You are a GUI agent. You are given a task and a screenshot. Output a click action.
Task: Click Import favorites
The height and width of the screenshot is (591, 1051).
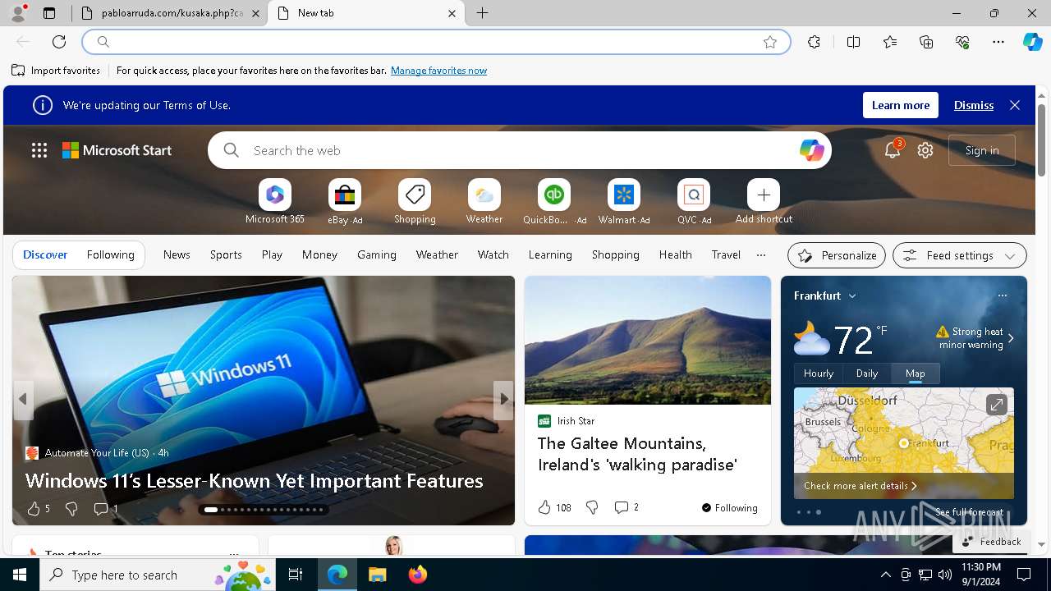(x=56, y=71)
